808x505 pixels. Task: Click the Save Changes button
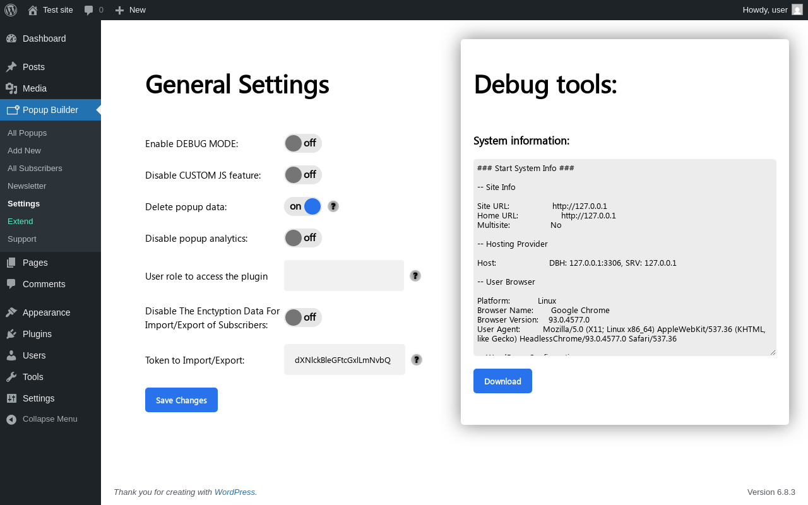click(181, 400)
